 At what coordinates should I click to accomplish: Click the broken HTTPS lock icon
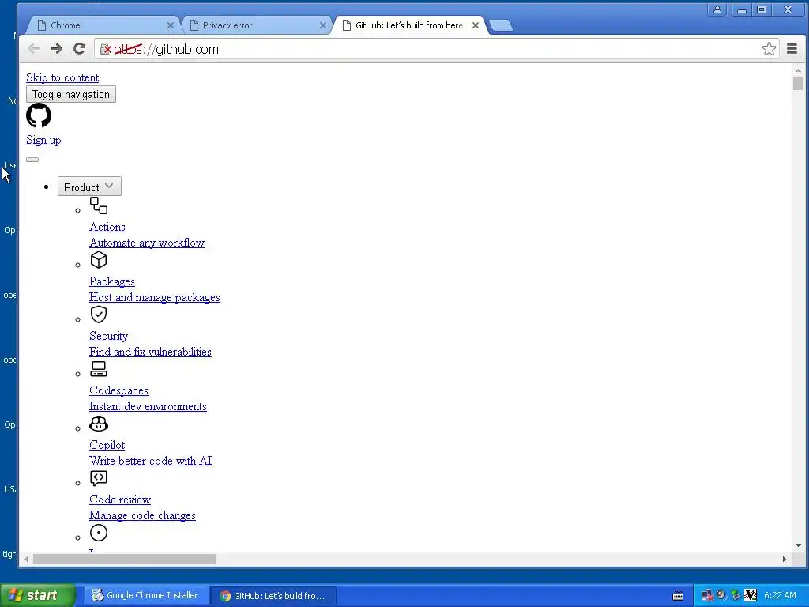tap(105, 48)
